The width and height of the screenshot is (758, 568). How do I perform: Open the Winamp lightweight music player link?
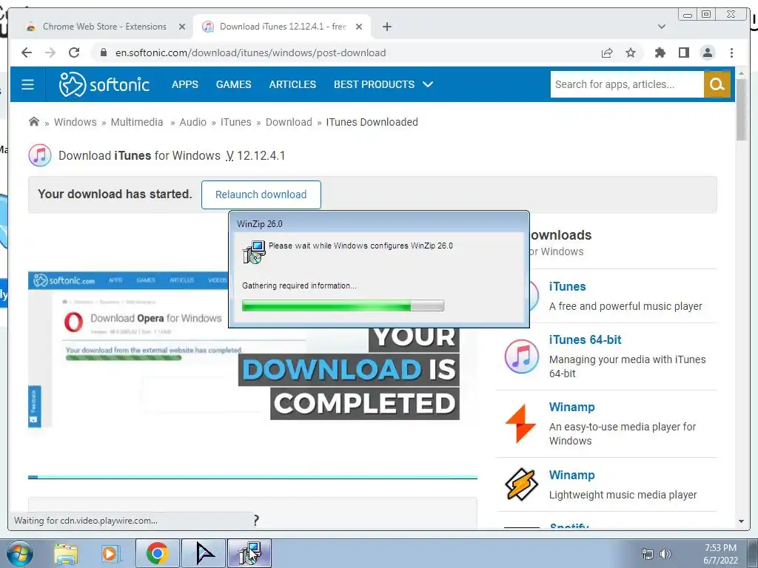pos(572,475)
